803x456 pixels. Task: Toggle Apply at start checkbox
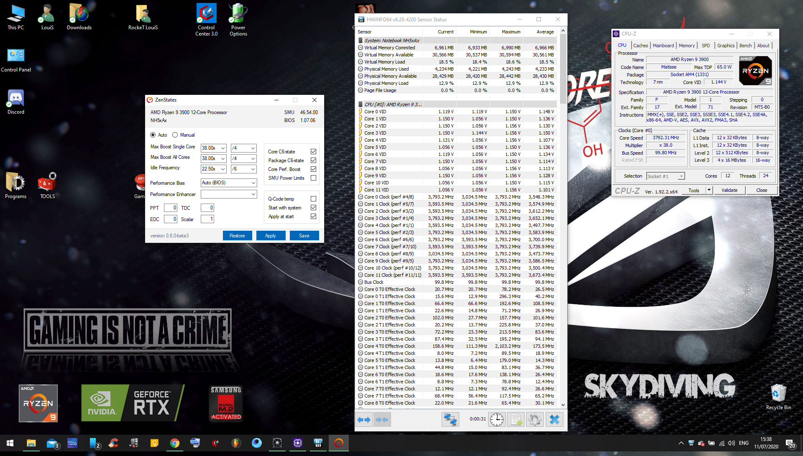point(313,217)
